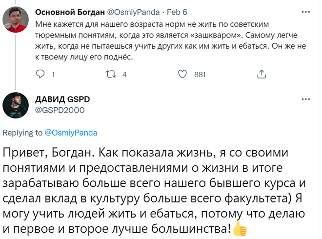322x239 pixels.
Task: Click the reply count of 1
Action: 53,74
